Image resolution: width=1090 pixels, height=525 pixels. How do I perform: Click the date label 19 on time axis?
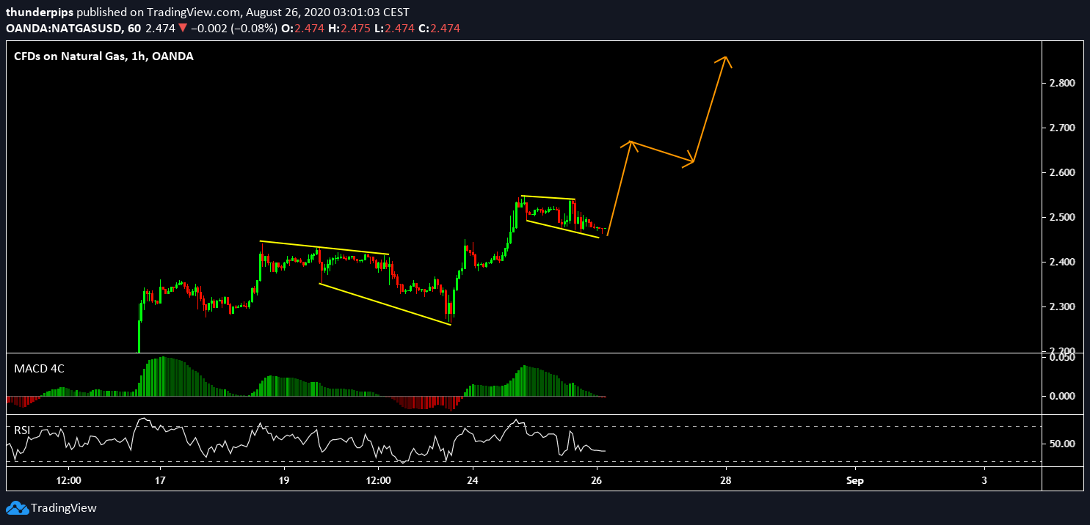tap(283, 481)
